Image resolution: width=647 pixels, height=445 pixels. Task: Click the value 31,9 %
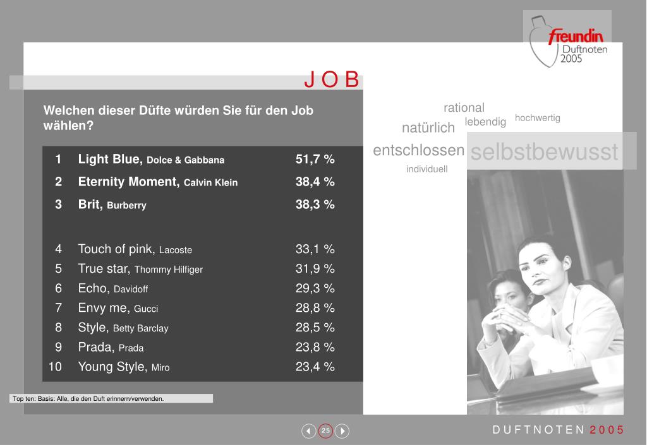315,269
